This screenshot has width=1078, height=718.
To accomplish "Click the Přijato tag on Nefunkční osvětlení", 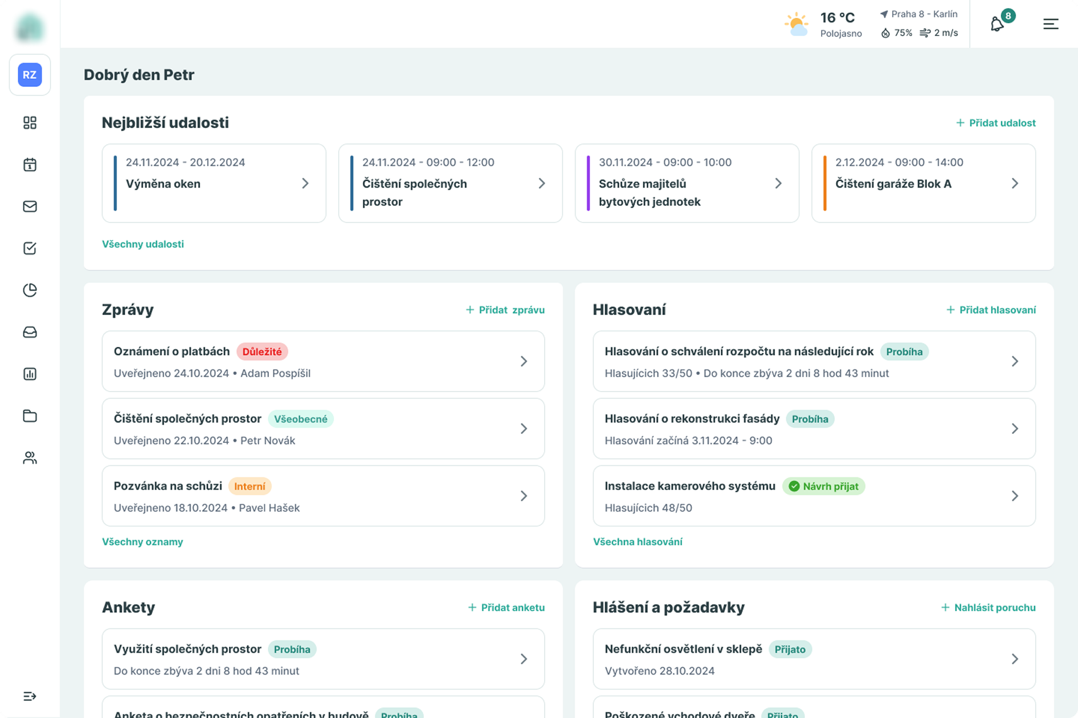I will click(790, 649).
